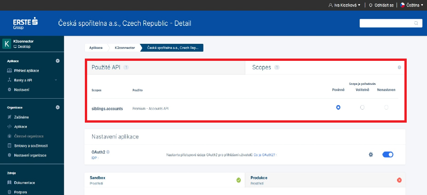Click the info icon beside Scopes tab
The height and width of the screenshot is (195, 427).
click(399, 67)
